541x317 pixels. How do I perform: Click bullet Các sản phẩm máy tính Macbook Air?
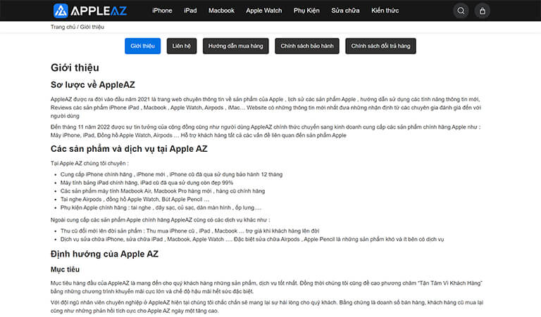(163, 190)
